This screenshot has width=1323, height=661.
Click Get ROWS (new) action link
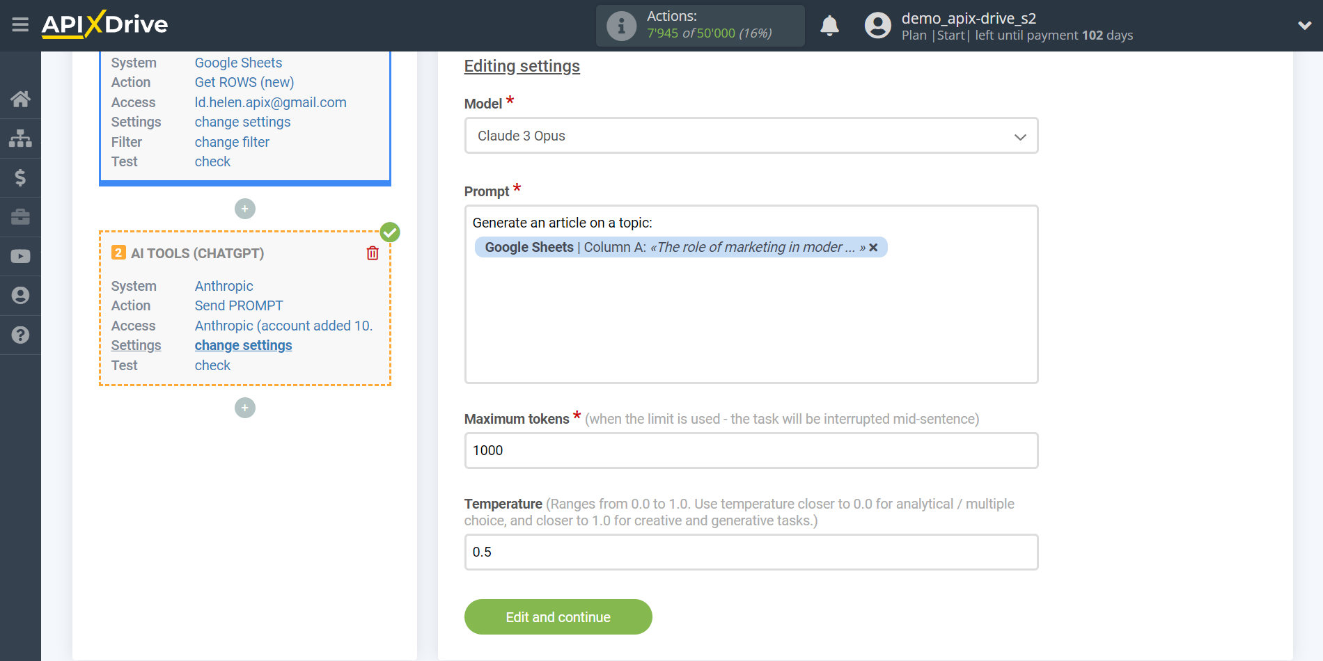click(244, 82)
